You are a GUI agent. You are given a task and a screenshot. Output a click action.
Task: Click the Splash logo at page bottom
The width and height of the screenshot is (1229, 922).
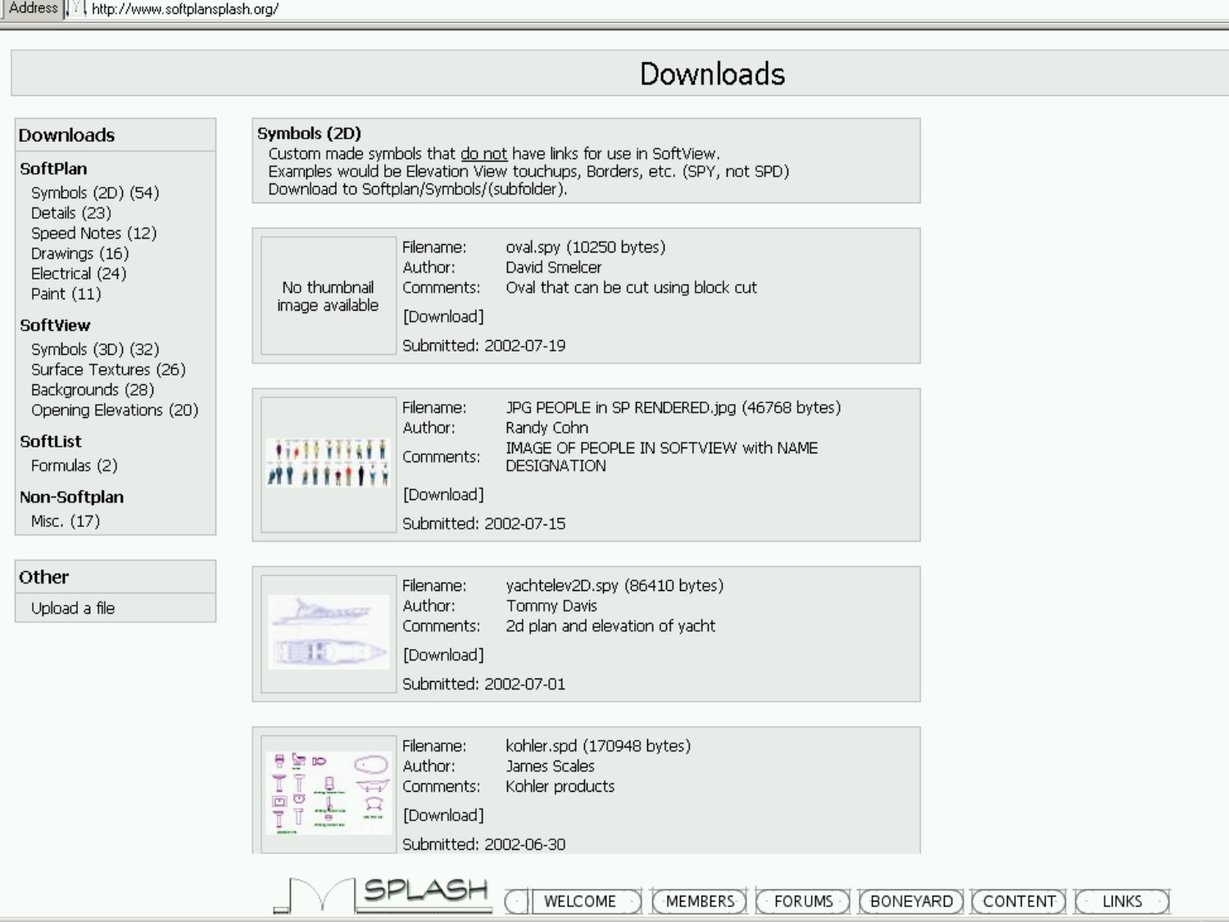point(385,894)
